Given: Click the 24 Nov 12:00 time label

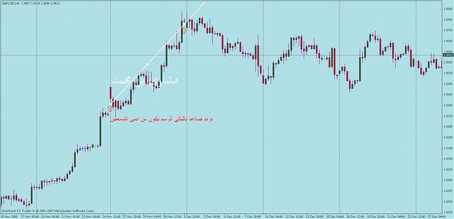Looking at the screenshot, I should point(111,216).
